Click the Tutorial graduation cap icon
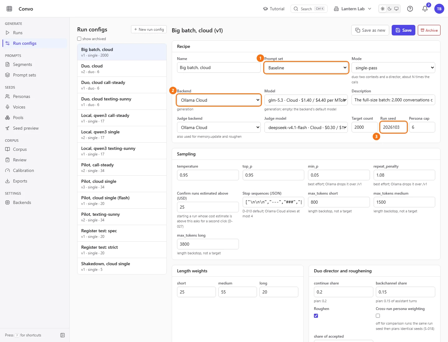 [x=265, y=9]
